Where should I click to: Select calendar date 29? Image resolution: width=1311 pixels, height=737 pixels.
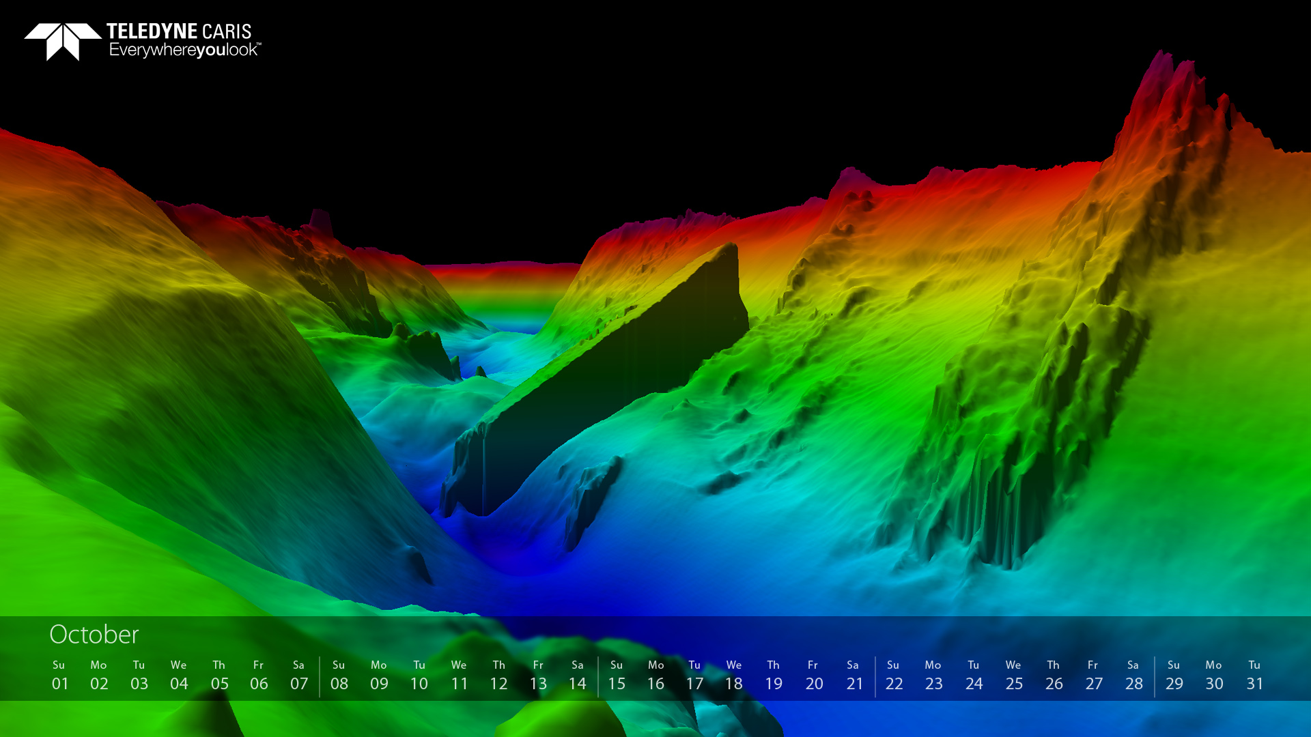tap(1174, 684)
